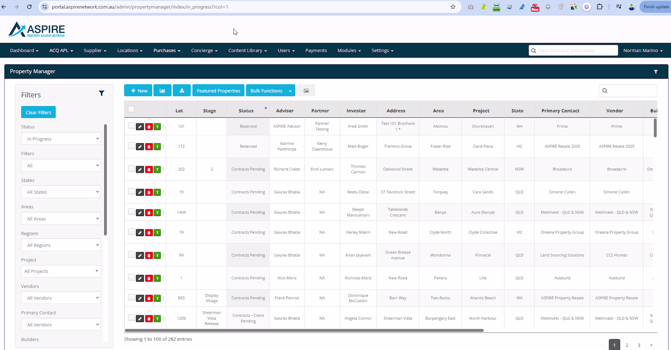Viewport: 671px width, 350px height.
Task: Check the Lot 99 Wondunna row checkbox
Action: click(131, 255)
